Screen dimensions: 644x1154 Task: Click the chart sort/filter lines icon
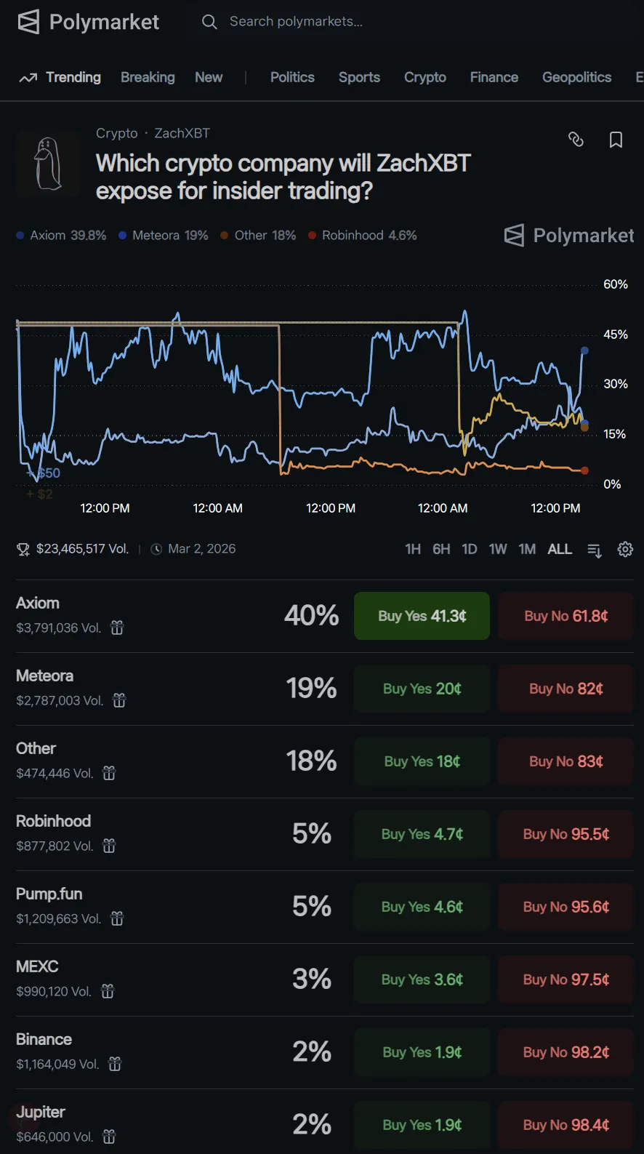coord(594,550)
